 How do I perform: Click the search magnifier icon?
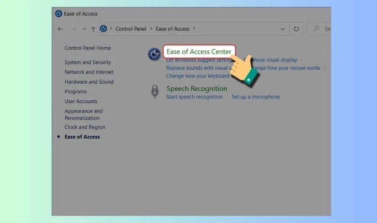pyautogui.click(x=316, y=28)
